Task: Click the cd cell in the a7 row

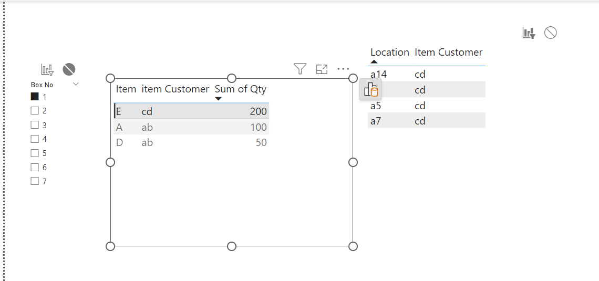Action: [x=420, y=121]
